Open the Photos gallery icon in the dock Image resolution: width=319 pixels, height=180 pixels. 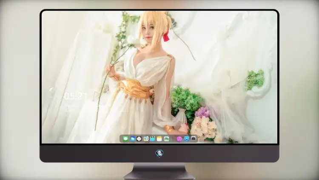(166, 139)
